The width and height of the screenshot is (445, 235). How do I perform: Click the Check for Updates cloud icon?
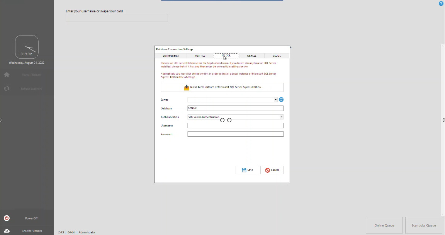pyautogui.click(x=7, y=231)
